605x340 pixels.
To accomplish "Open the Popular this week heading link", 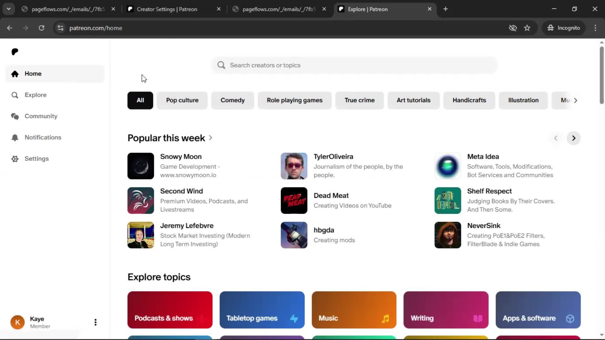I will pyautogui.click(x=170, y=138).
